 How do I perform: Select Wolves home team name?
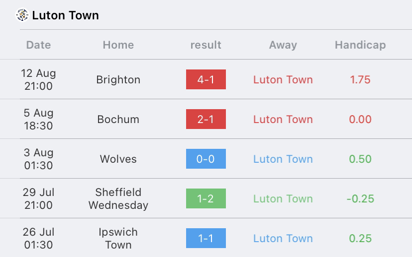click(118, 159)
